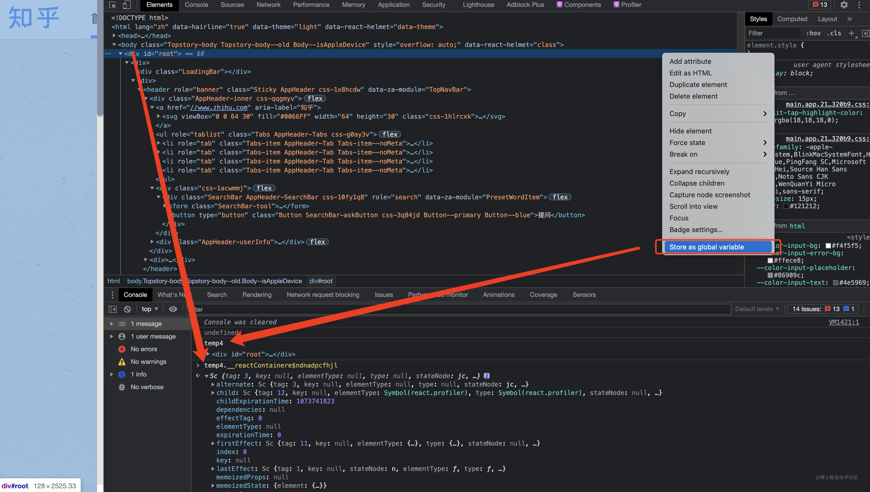Click the live expression eye icon
This screenshot has height=492, width=870.
pyautogui.click(x=173, y=309)
